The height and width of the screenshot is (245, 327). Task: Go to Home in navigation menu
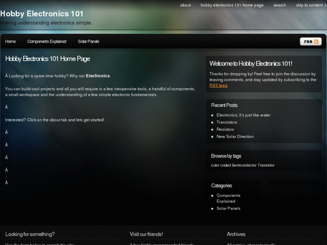pos(10,41)
